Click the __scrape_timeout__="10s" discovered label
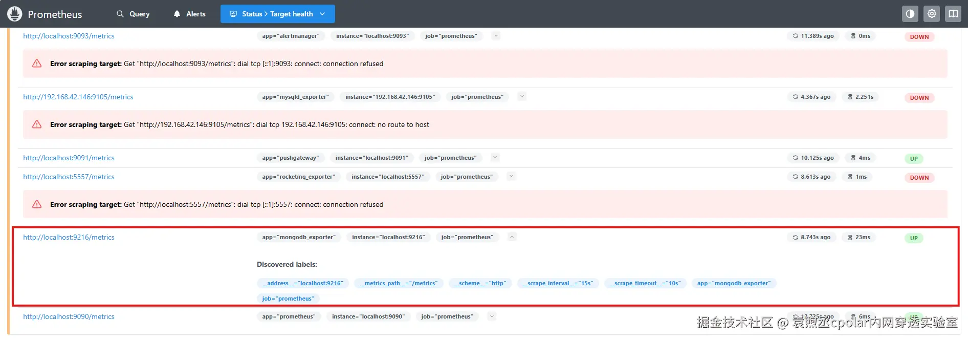968x340 pixels. click(x=645, y=283)
